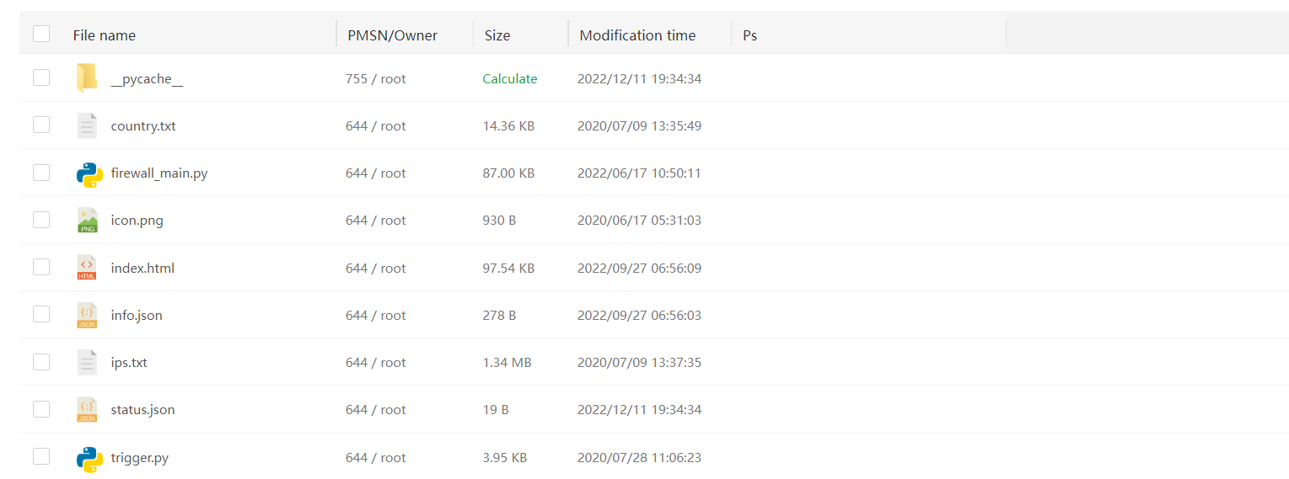1289x479 pixels.
Task: Open the status.json file name link
Action: [142, 410]
